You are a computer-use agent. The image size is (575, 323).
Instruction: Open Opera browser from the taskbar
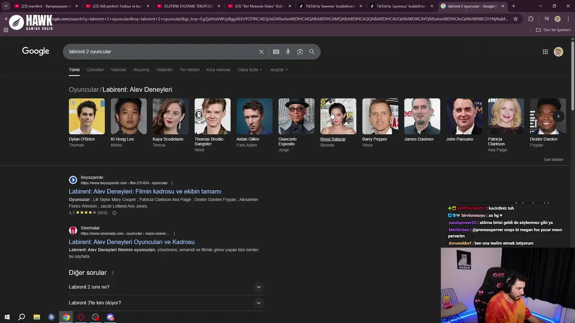pyautogui.click(x=81, y=317)
